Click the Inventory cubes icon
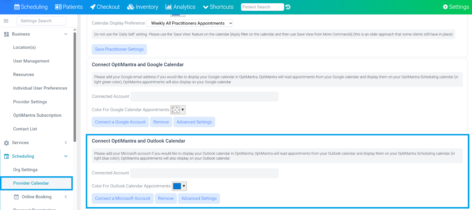Screen dimensions: 472x210 click(x=131, y=7)
